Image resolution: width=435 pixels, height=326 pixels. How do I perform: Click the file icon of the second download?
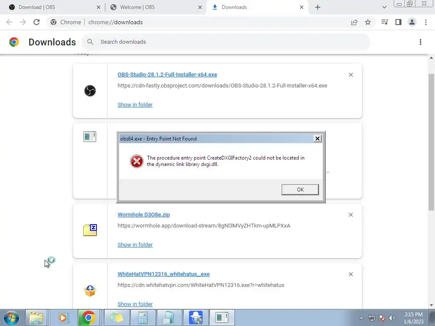click(x=90, y=136)
